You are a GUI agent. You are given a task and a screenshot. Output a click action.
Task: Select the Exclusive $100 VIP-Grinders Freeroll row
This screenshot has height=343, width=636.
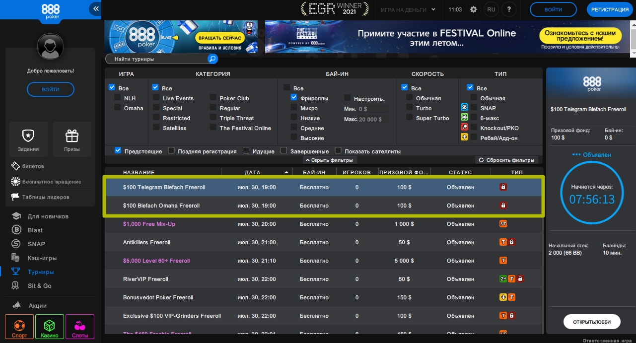coord(323,316)
